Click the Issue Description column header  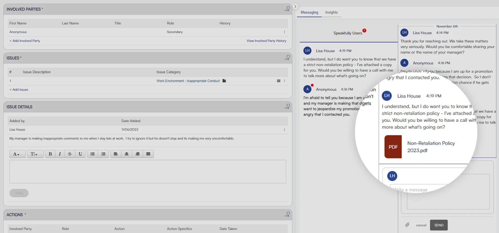(x=37, y=72)
